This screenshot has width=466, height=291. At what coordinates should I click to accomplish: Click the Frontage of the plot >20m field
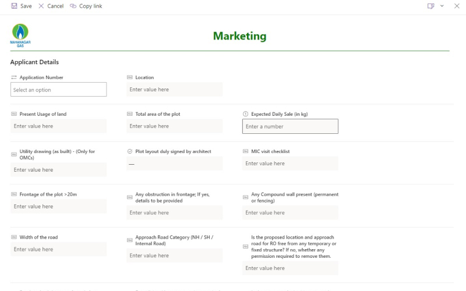[x=59, y=206]
